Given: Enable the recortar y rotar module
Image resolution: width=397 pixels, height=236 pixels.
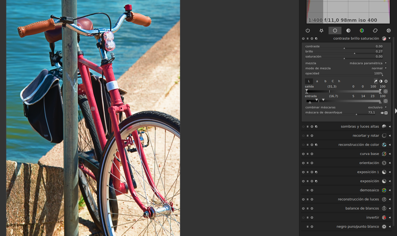Looking at the screenshot, I should tap(303, 136).
